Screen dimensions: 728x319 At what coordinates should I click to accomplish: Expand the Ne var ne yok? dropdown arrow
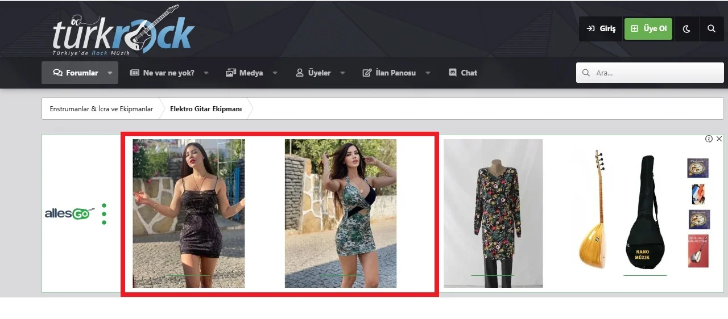pos(206,73)
